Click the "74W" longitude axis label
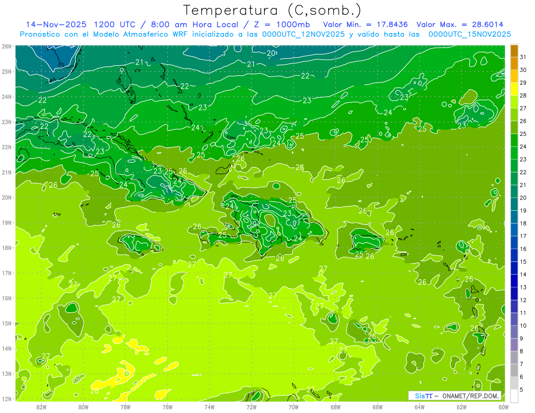Image resolution: width=535 pixels, height=413 pixels. click(x=209, y=407)
